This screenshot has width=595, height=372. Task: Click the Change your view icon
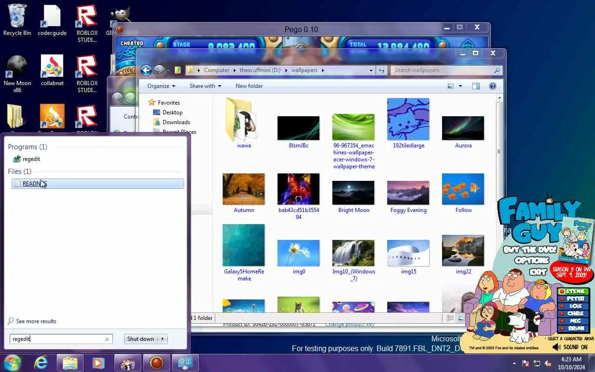(450, 86)
